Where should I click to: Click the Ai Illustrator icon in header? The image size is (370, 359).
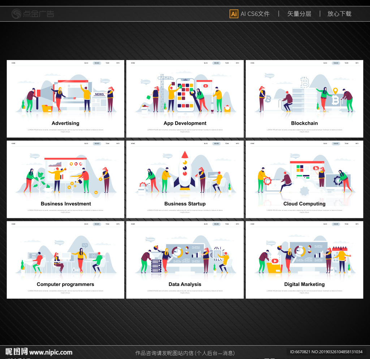click(234, 14)
